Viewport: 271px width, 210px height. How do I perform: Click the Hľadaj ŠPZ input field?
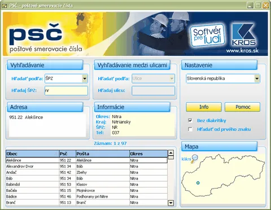tap(66, 90)
